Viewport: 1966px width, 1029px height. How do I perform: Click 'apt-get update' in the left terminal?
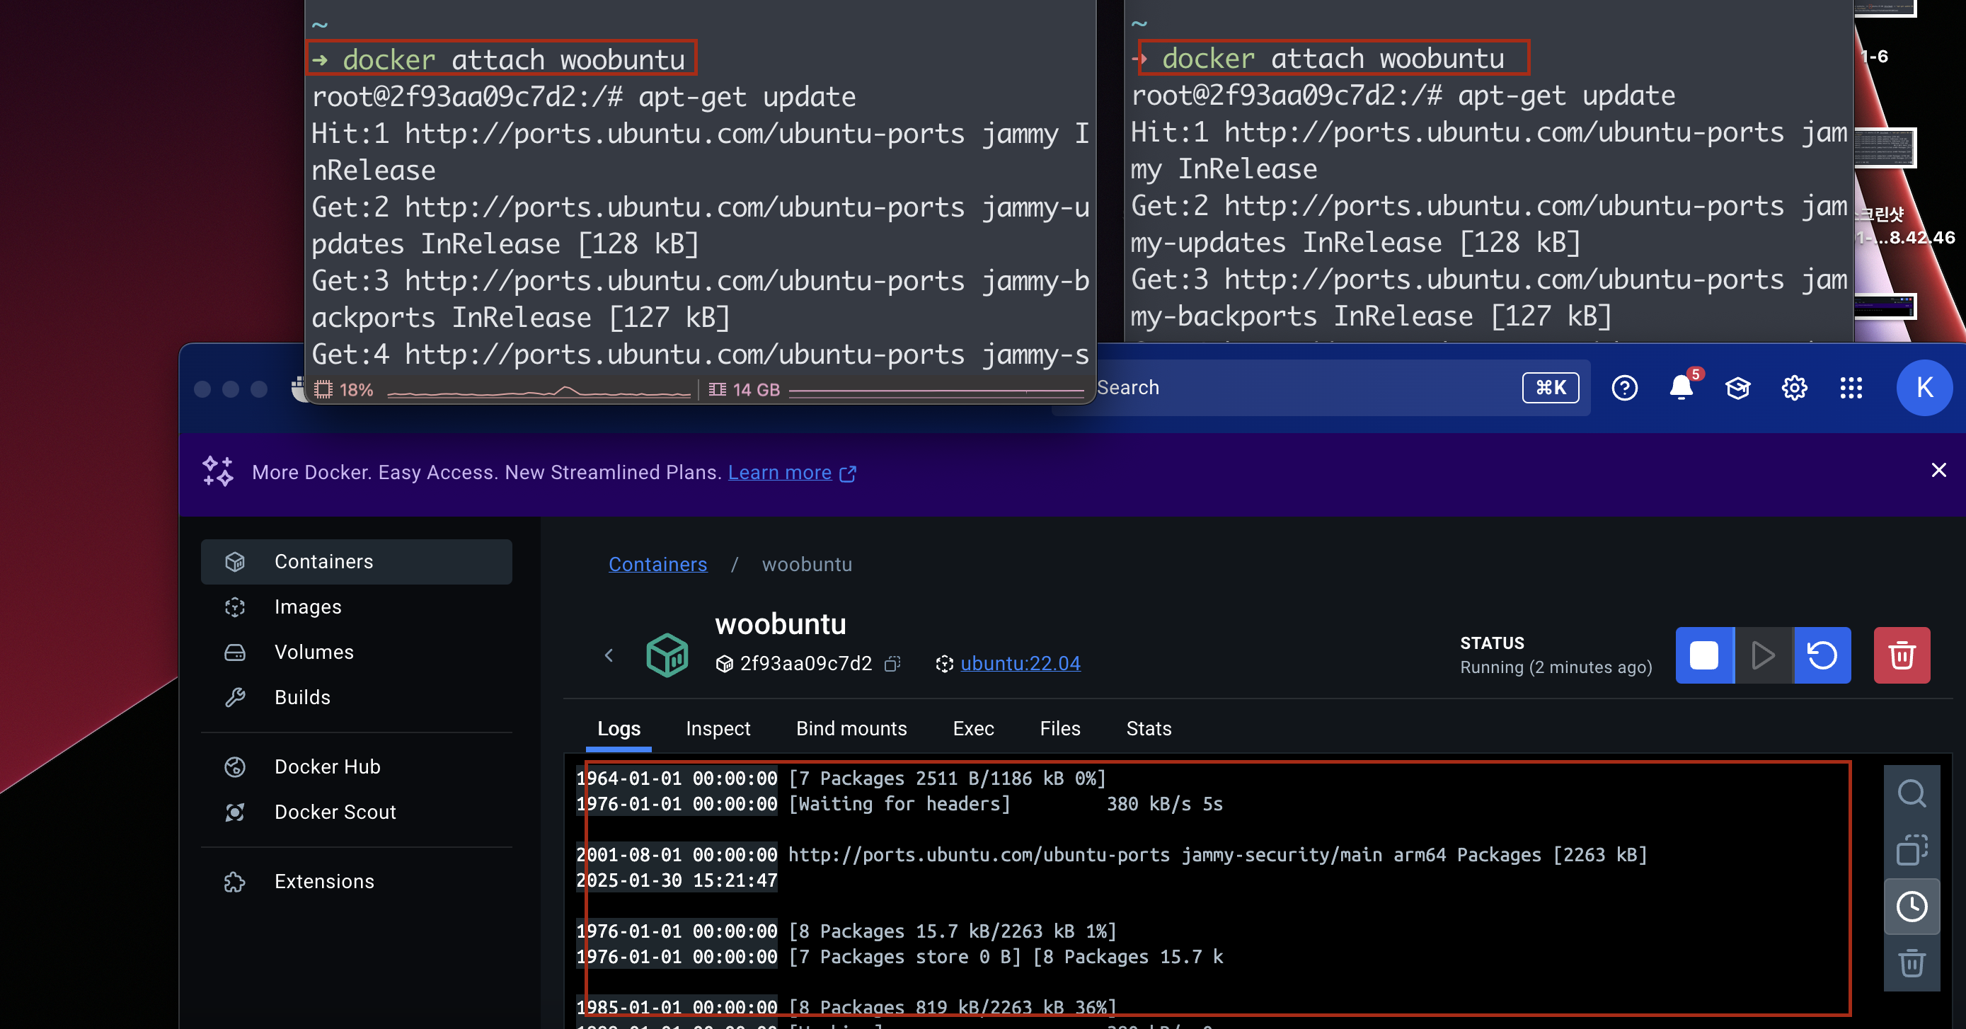[x=747, y=97]
